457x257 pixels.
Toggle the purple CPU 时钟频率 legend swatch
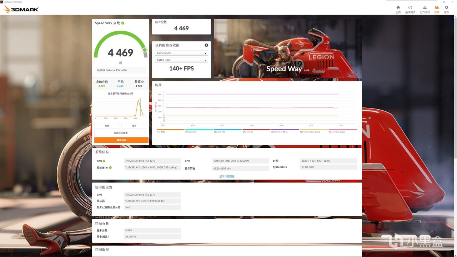click(285, 130)
